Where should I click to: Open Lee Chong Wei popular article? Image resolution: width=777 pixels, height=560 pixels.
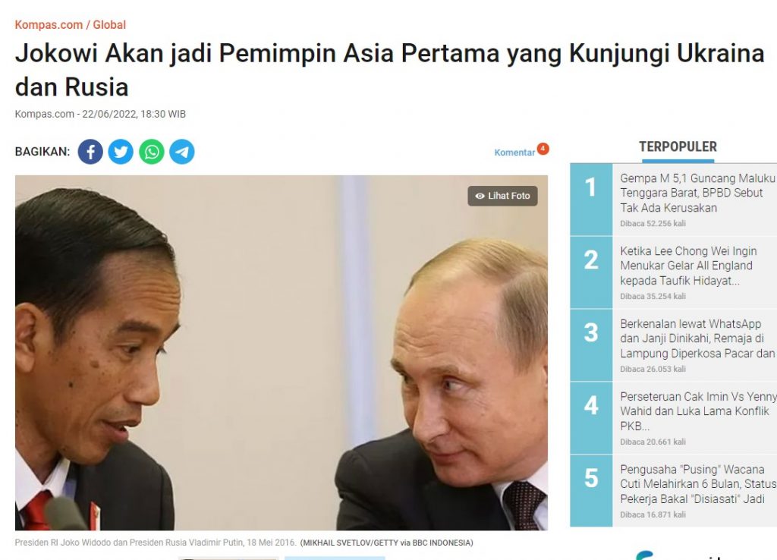click(689, 266)
